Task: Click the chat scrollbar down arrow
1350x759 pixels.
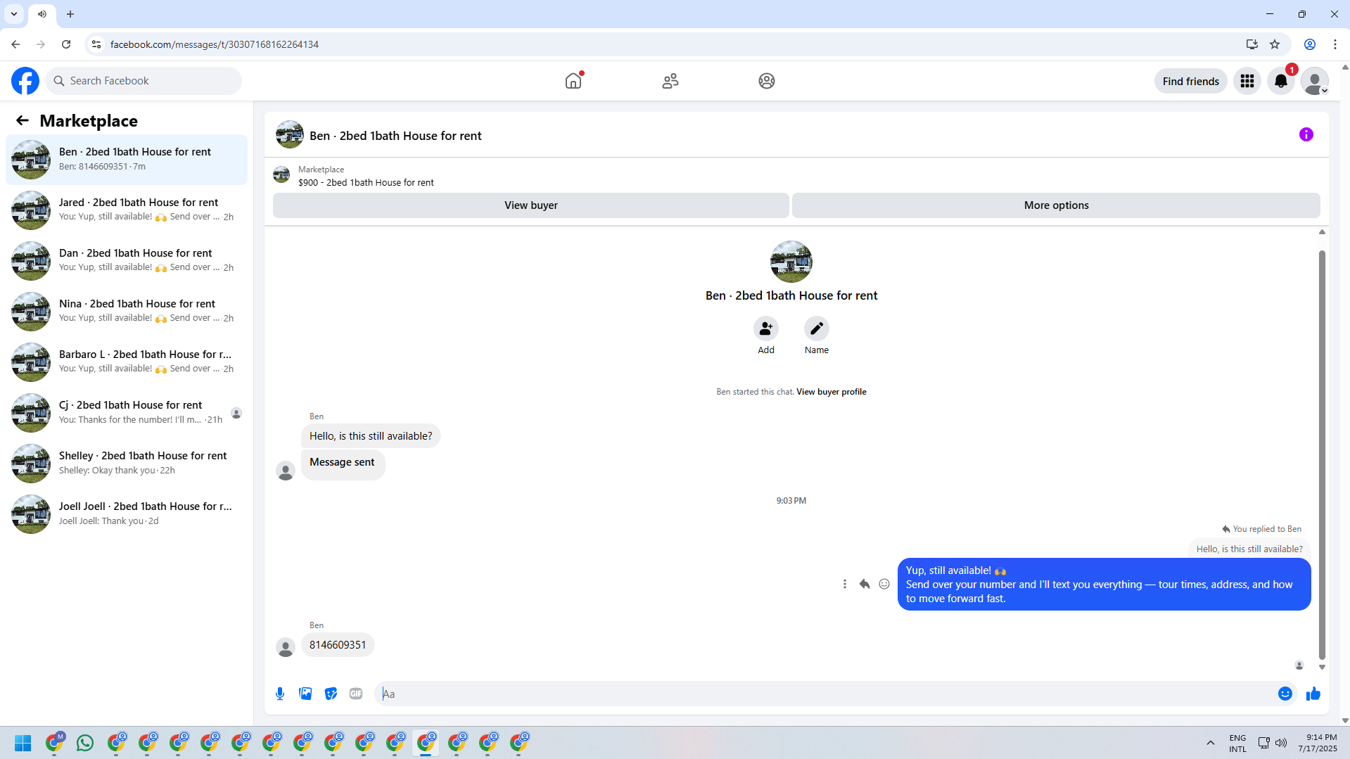Action: click(1322, 667)
